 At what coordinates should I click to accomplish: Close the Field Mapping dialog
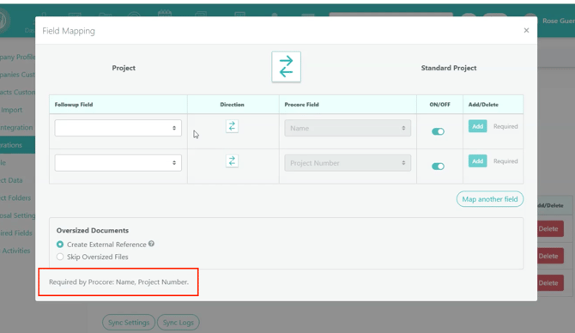pyautogui.click(x=526, y=30)
